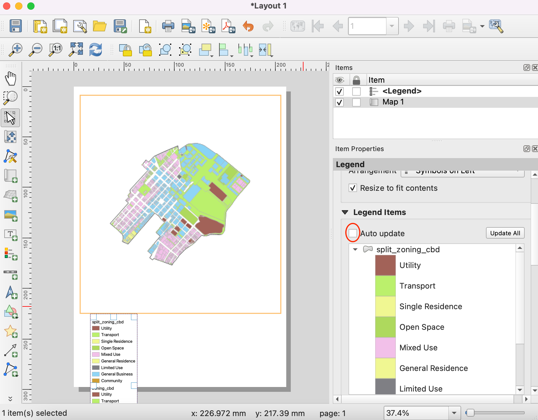The image size is (538, 420).
Task: Click the Add Legend tool
Action: [11, 254]
